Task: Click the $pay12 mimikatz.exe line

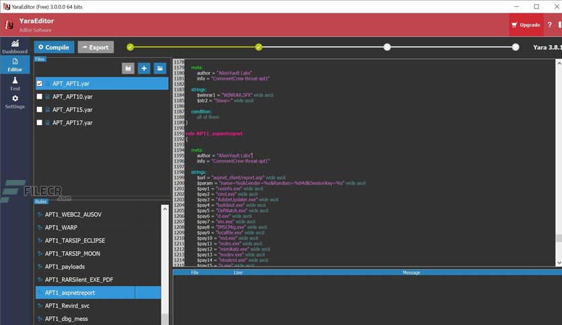Action: (x=234, y=249)
